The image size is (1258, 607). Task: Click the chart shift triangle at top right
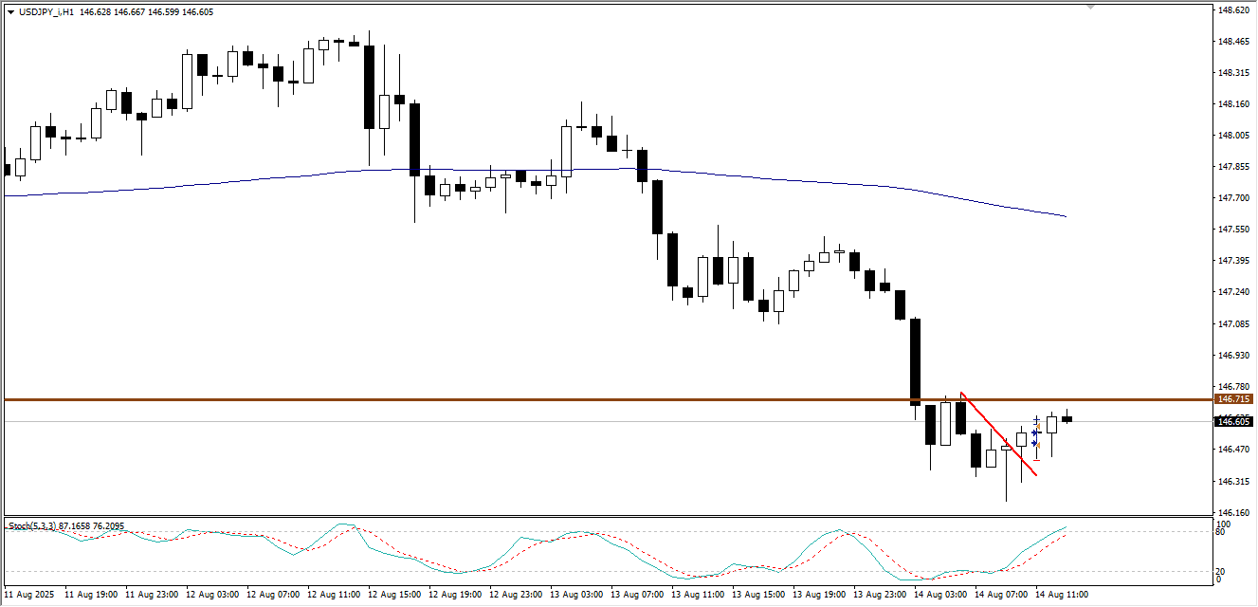coord(1090,7)
